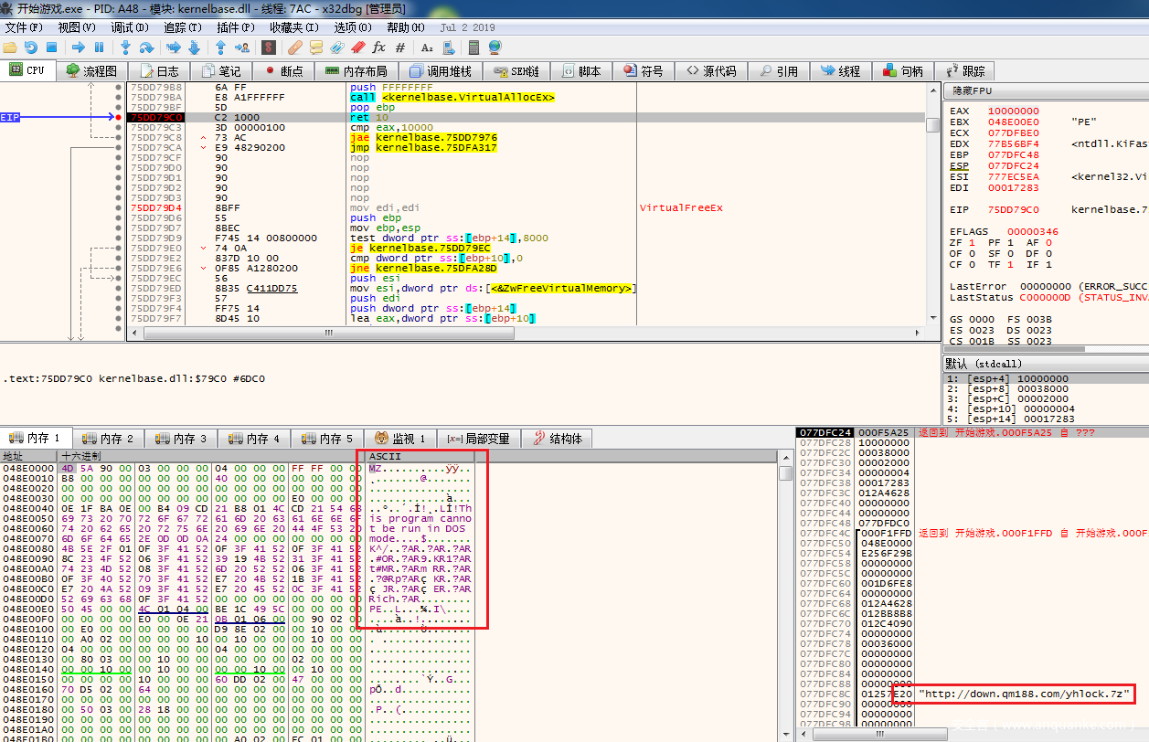Toggle breakpoint bullet beside address 75DD79D4

point(119,207)
